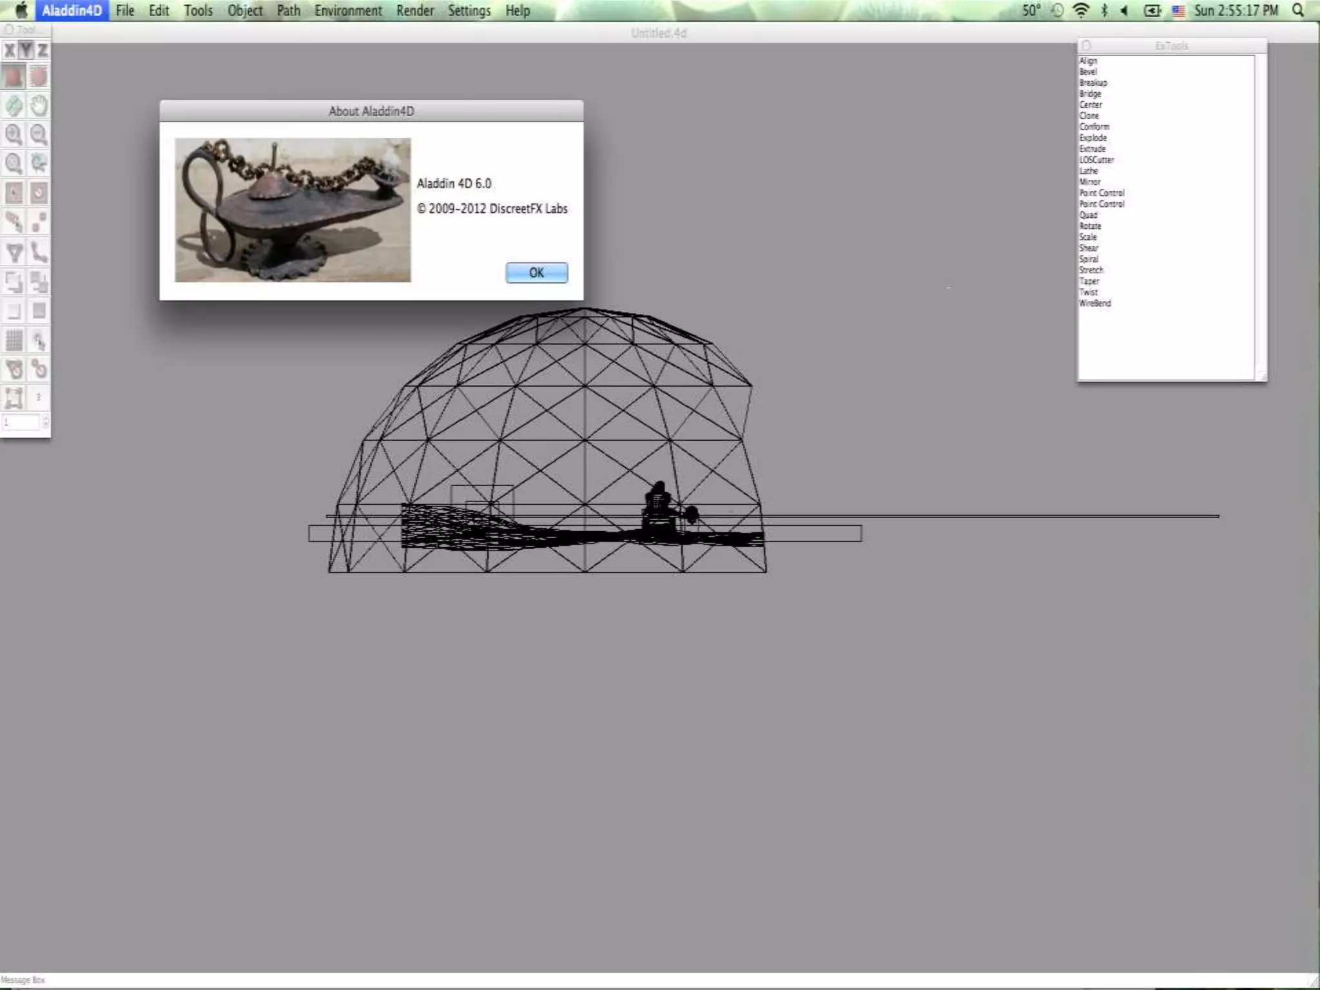Choose Extrude in the ExTools list
The width and height of the screenshot is (1320, 990).
click(x=1092, y=149)
